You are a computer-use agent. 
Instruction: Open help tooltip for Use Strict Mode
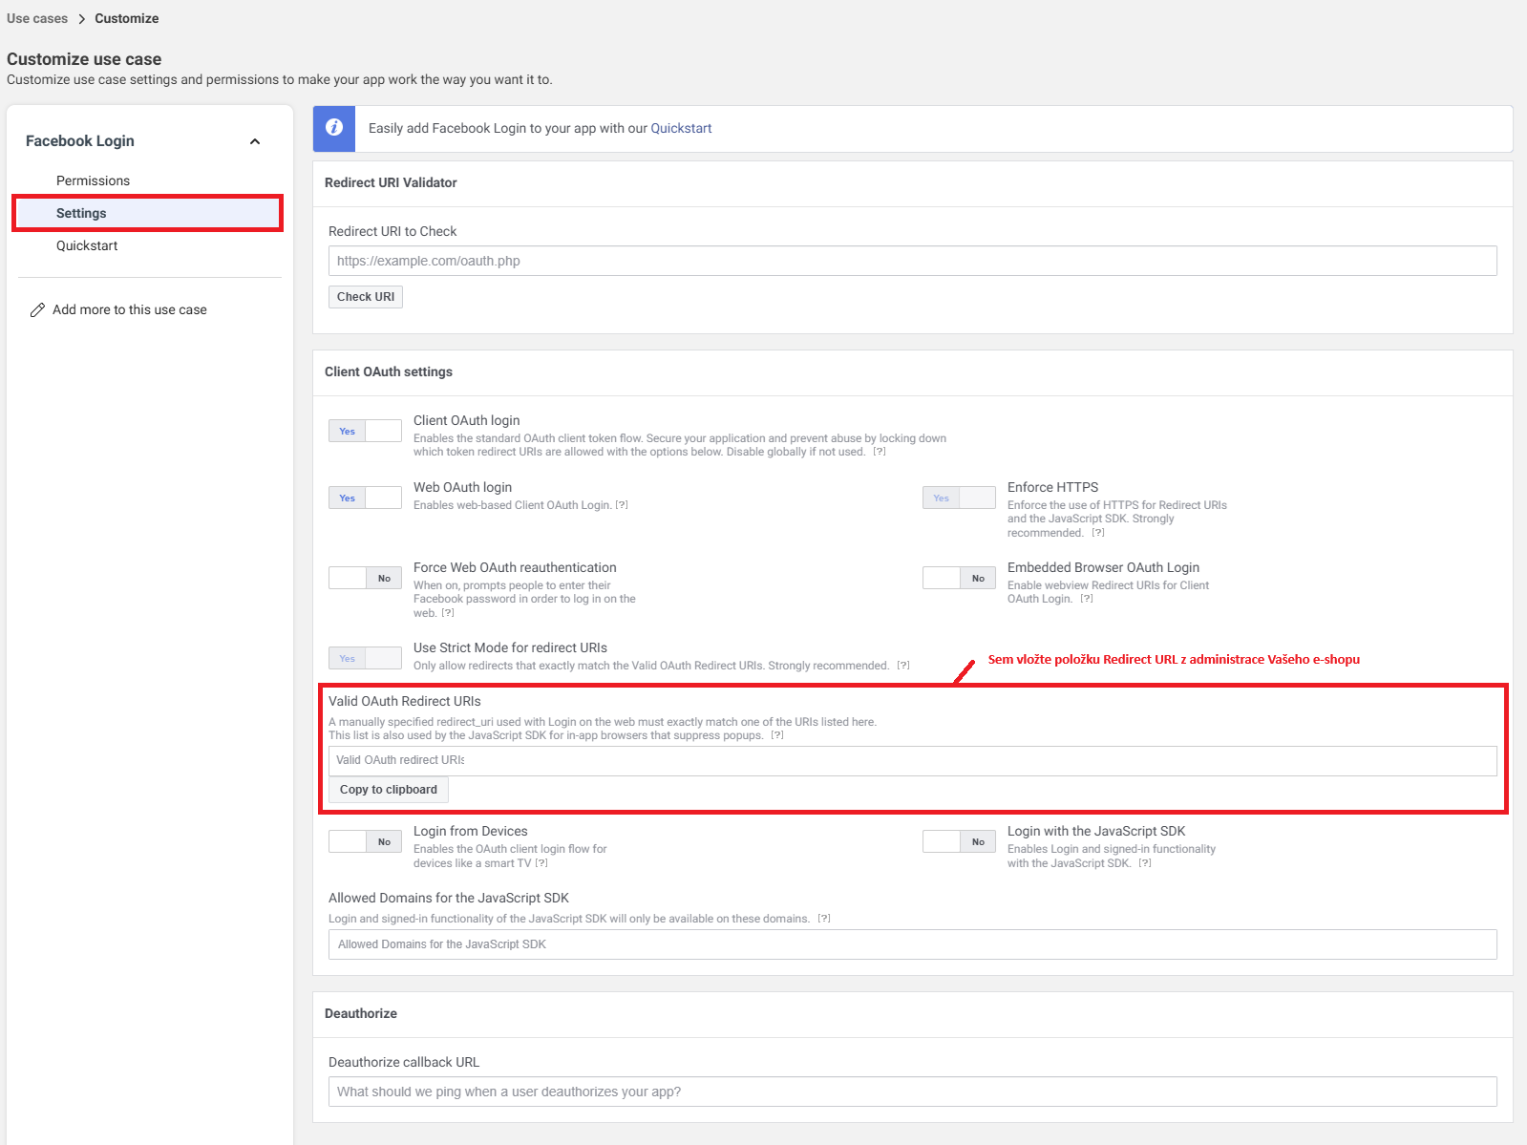903,666
